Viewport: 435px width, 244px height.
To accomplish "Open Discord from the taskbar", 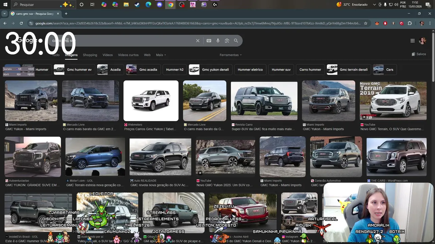I will pos(159,5).
